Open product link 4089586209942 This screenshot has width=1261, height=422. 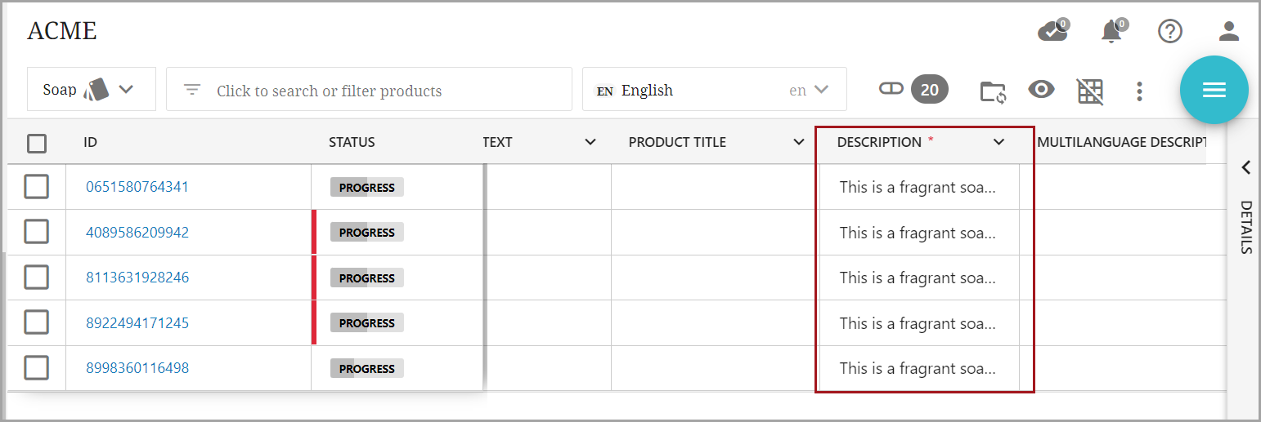point(137,233)
